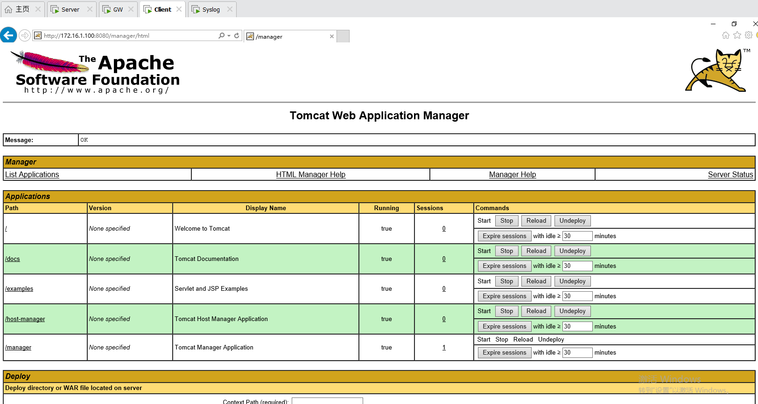The height and width of the screenshot is (404, 758).
Task: Open the Manager Help link
Action: 512,174
